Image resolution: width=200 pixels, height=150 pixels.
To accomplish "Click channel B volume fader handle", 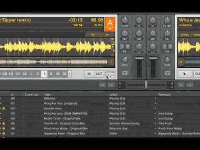I will tap(153, 58).
